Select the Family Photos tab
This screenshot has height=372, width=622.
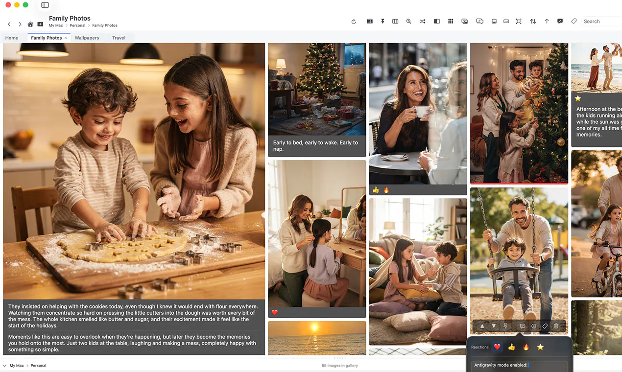[47, 38]
